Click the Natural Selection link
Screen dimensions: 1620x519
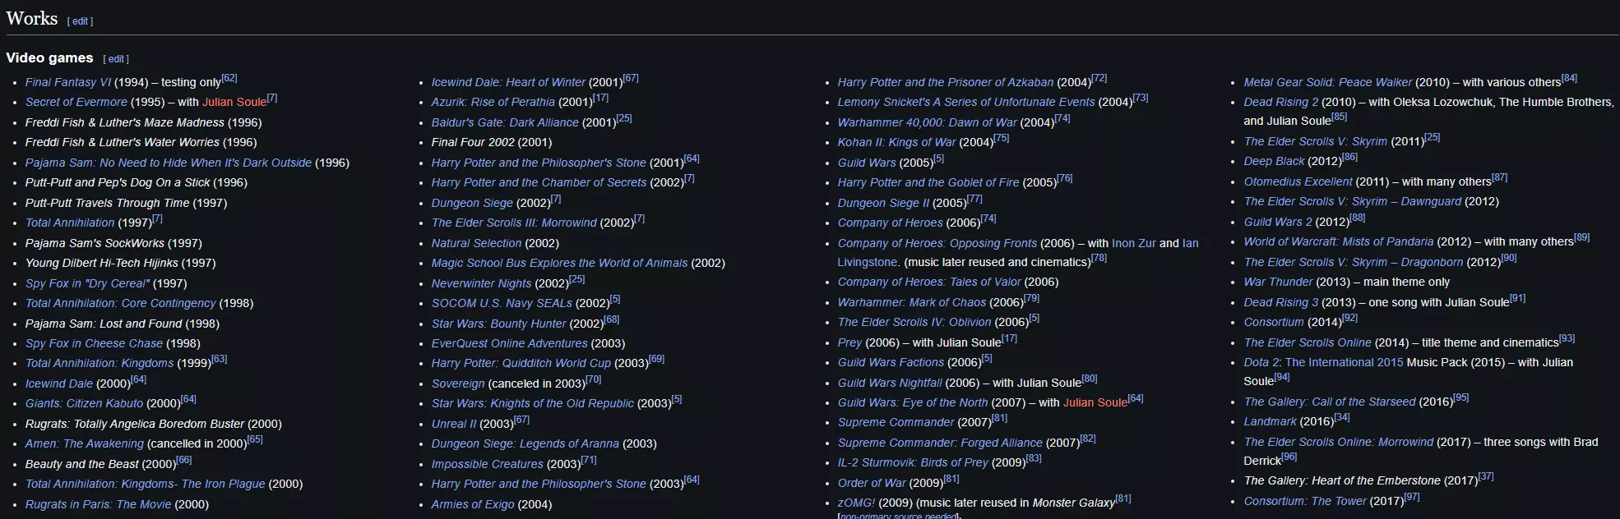477,244
